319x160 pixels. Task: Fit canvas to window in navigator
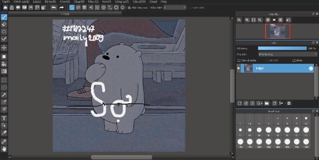pyautogui.click(x=253, y=20)
